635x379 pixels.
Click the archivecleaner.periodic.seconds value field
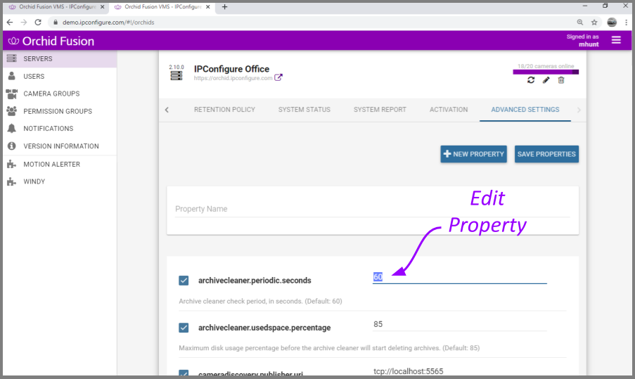pos(459,277)
